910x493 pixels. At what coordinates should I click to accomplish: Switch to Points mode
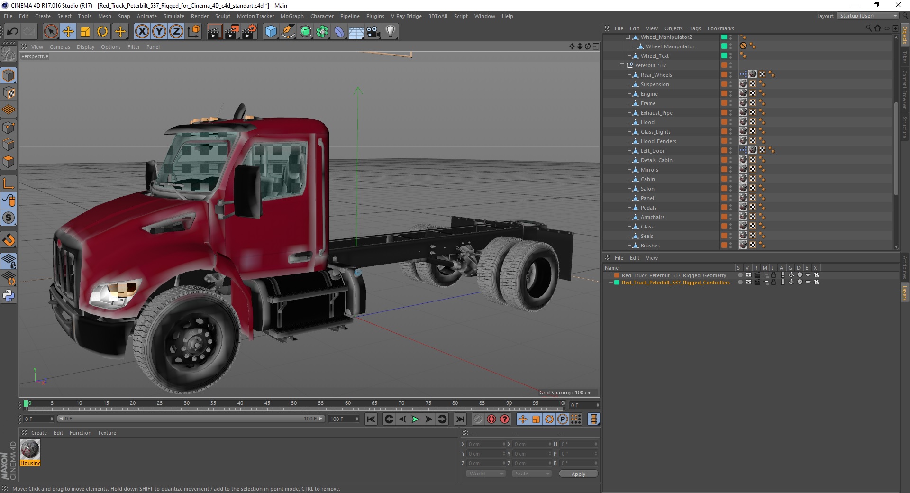pyautogui.click(x=9, y=127)
